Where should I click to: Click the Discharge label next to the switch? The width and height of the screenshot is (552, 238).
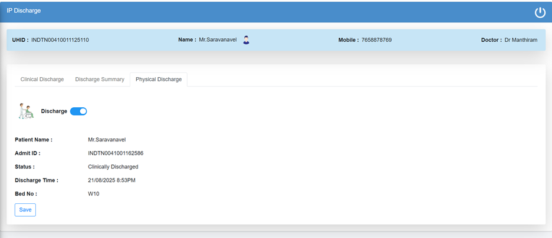tap(54, 111)
